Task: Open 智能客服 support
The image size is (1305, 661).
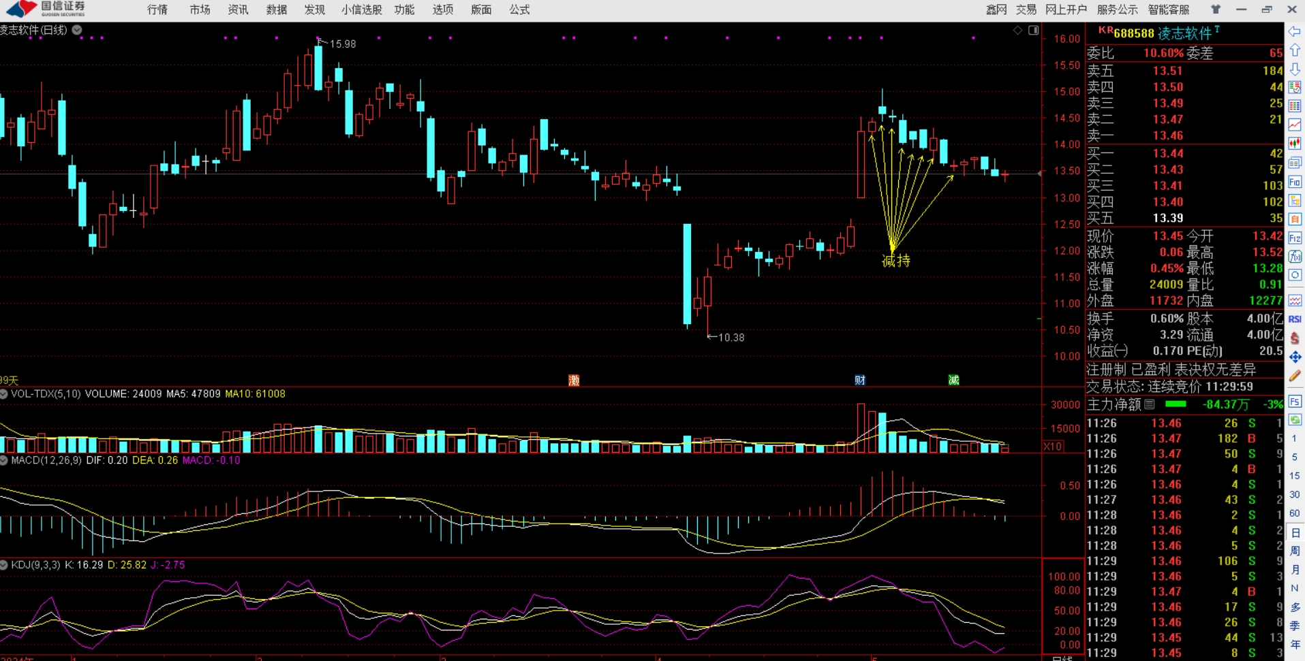Action: (x=1169, y=10)
